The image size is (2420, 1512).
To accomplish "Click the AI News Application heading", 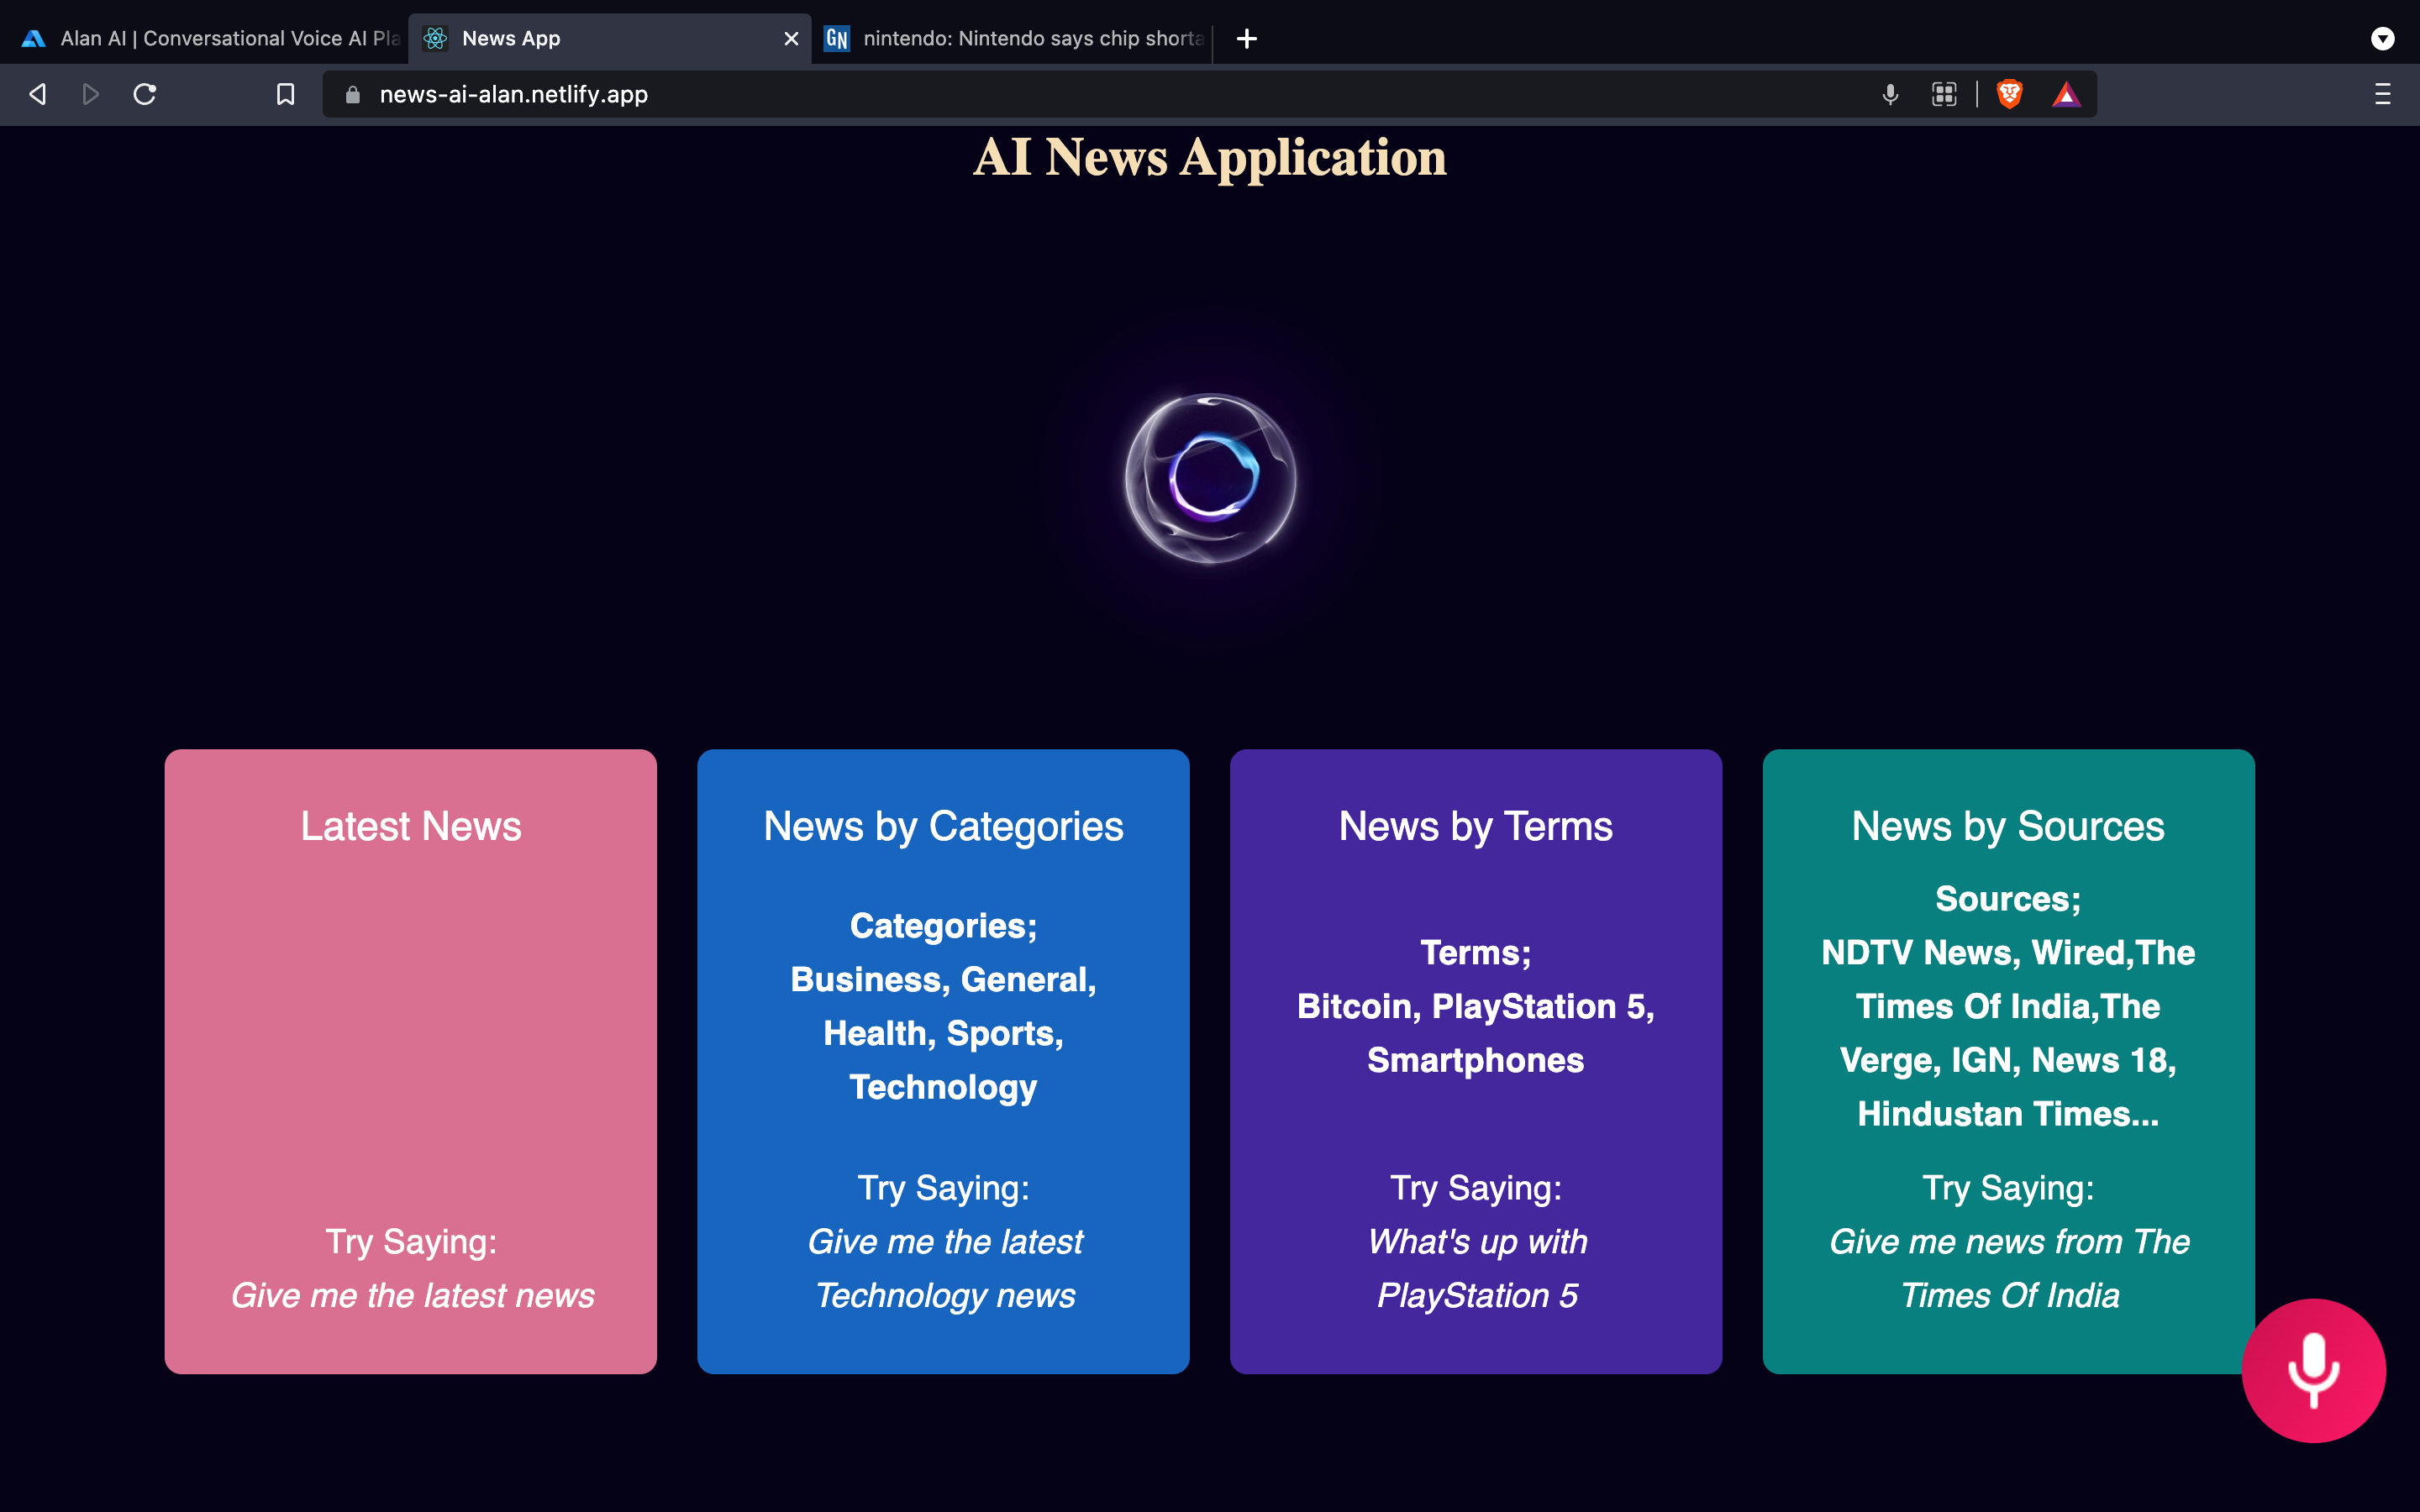I will click(1209, 158).
